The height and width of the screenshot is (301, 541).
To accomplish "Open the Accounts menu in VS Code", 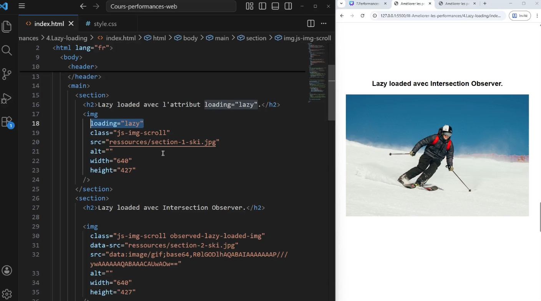I will pos(7,270).
